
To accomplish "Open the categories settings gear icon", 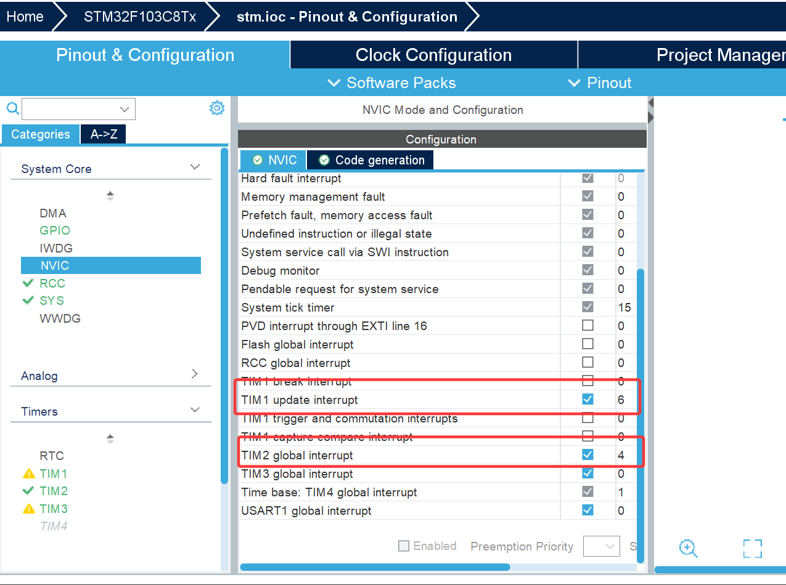I will pyautogui.click(x=217, y=108).
